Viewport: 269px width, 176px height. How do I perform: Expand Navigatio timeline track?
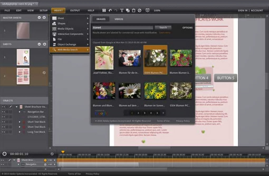(x=18, y=164)
